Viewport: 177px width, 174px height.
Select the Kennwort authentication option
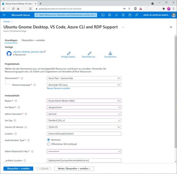coord(49,140)
